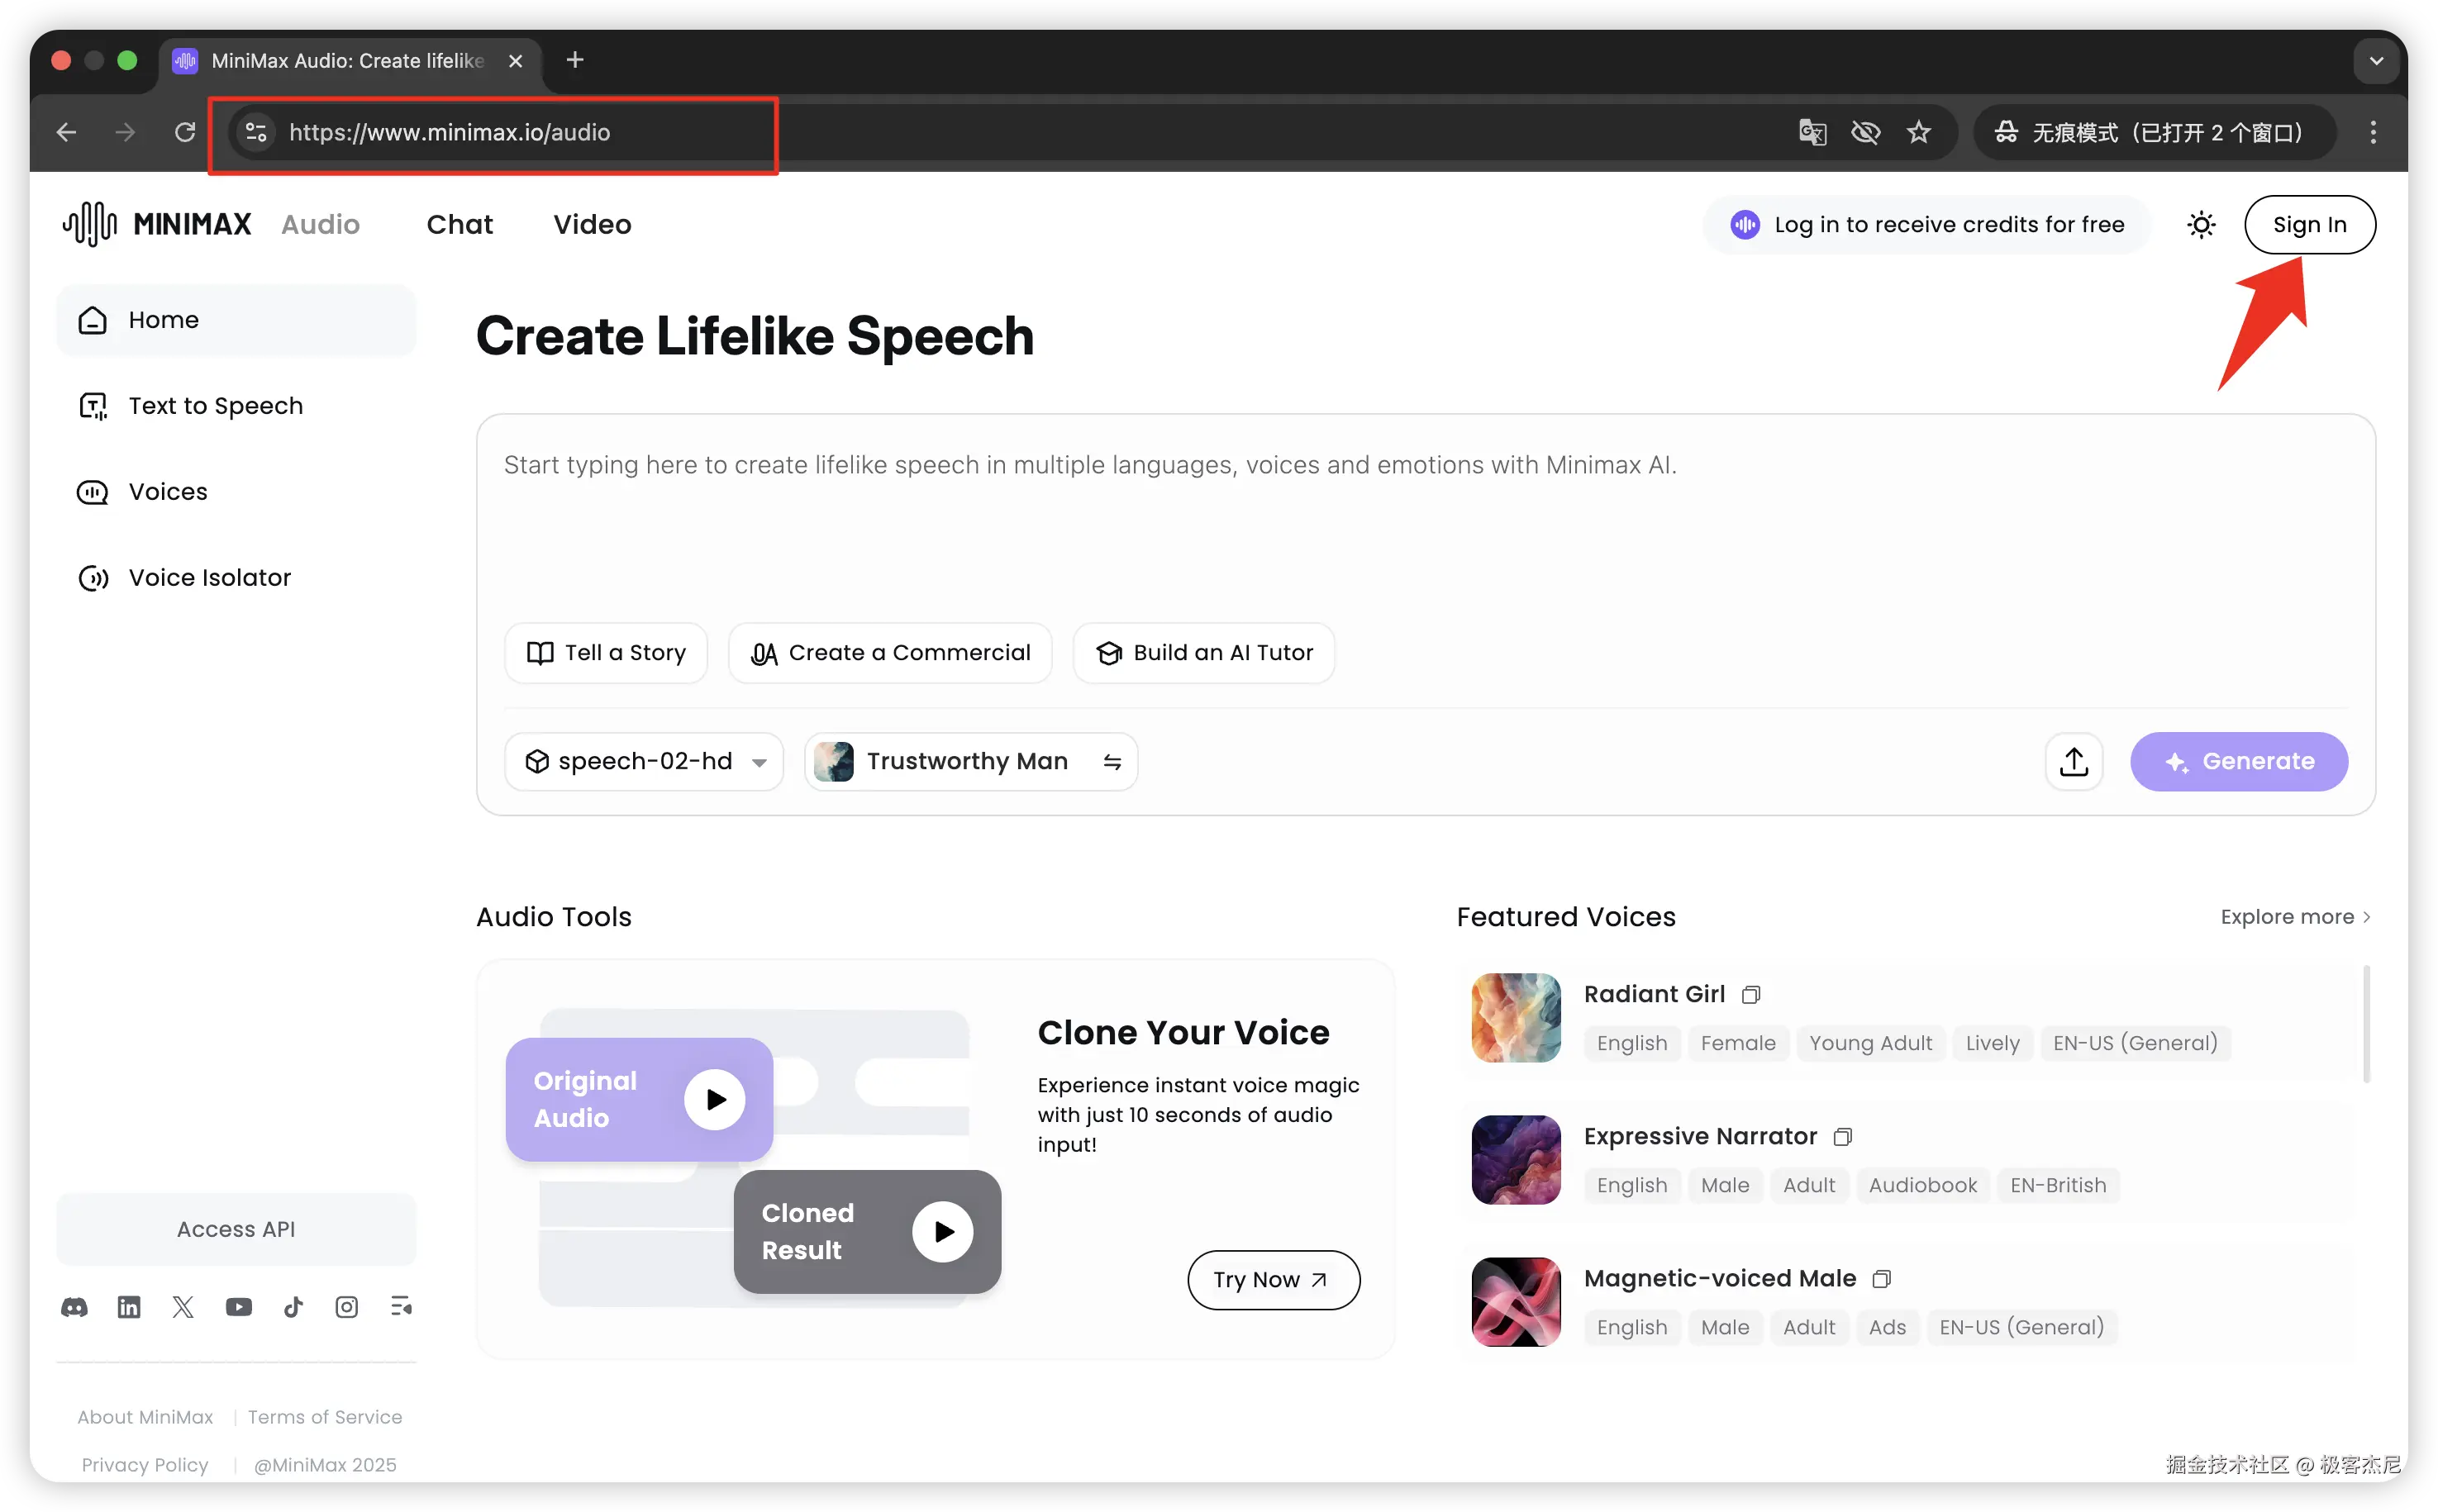Open the Instagram social icon
The width and height of the screenshot is (2438, 1512).
click(346, 1307)
